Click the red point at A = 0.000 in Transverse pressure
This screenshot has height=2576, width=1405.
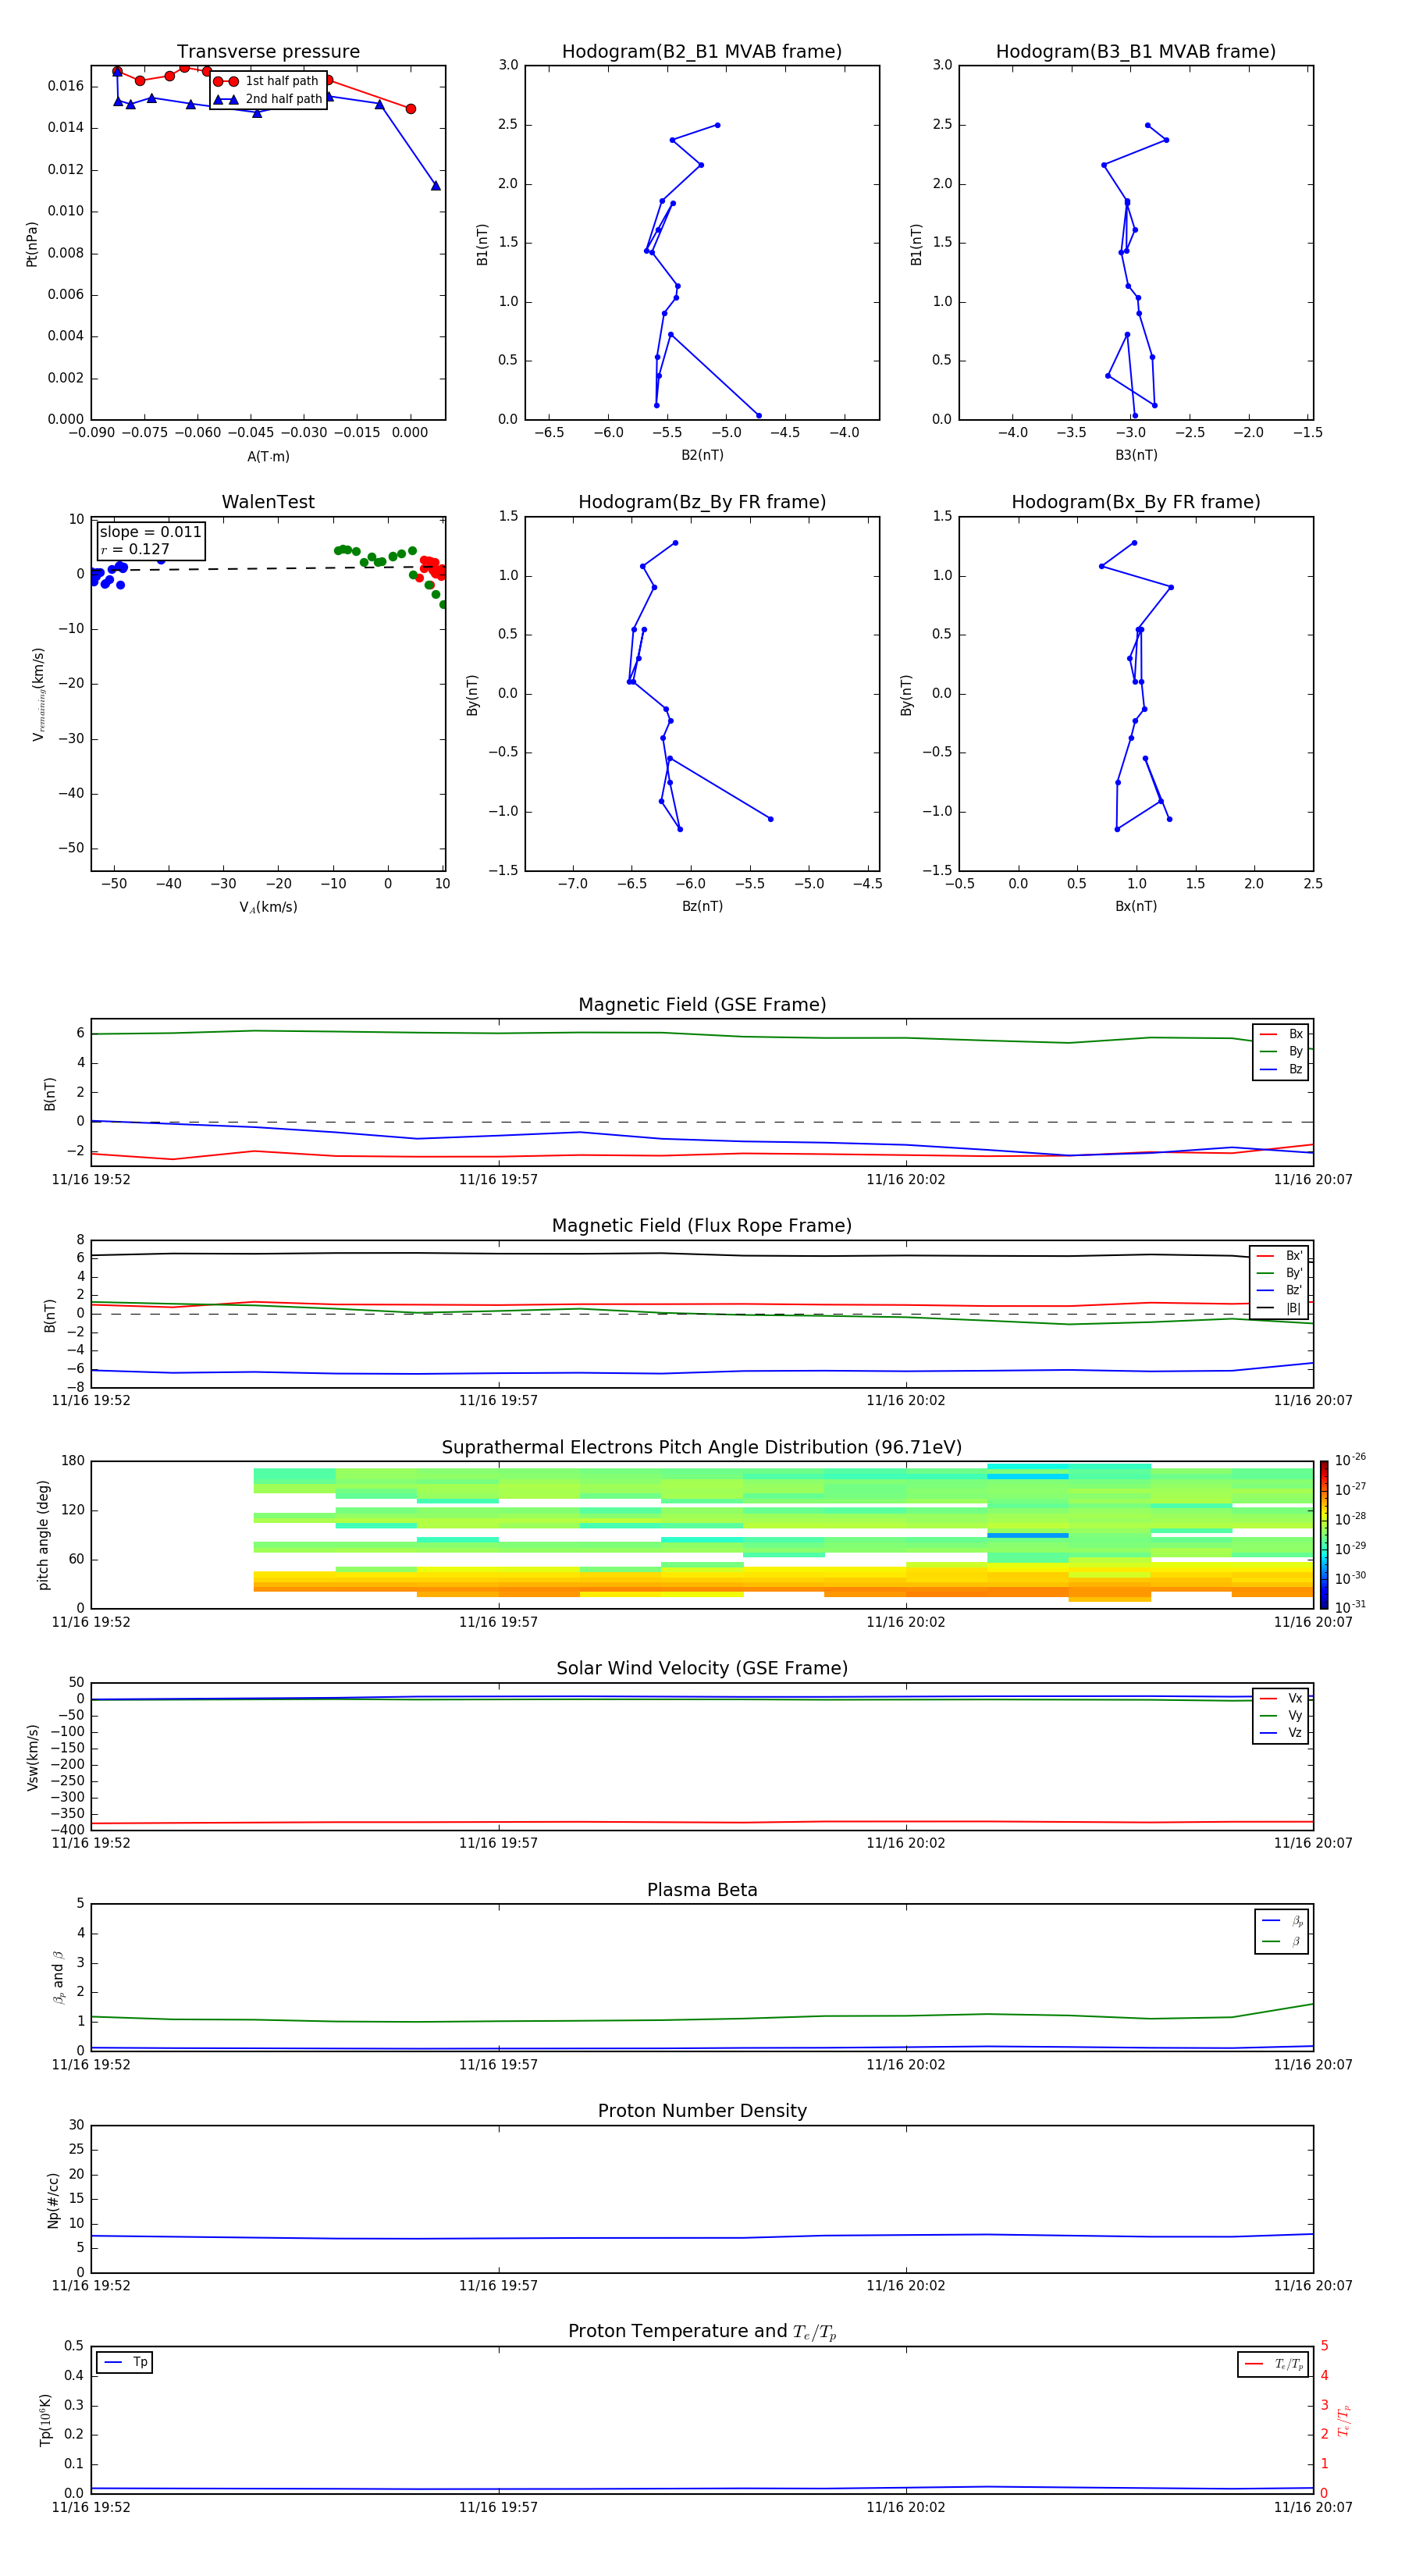pyautogui.click(x=411, y=109)
